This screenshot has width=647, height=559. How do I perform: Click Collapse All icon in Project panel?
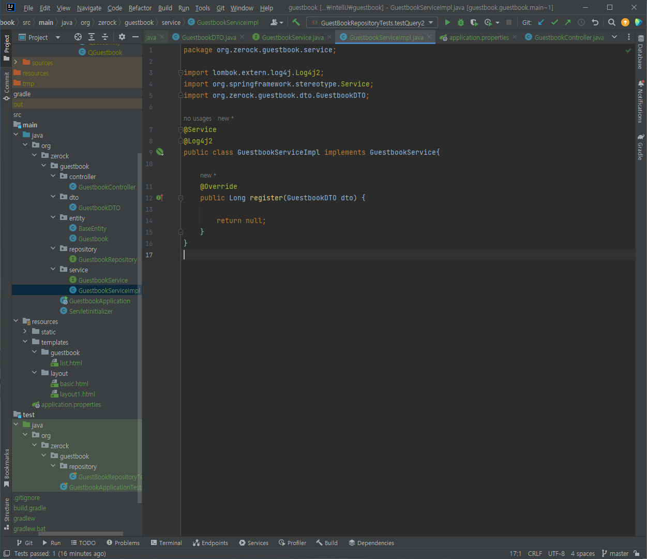(x=105, y=37)
